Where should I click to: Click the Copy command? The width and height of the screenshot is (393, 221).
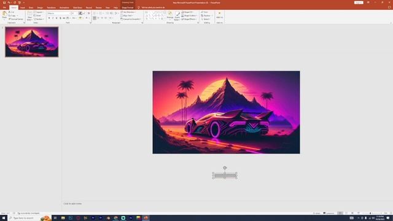coord(12,15)
